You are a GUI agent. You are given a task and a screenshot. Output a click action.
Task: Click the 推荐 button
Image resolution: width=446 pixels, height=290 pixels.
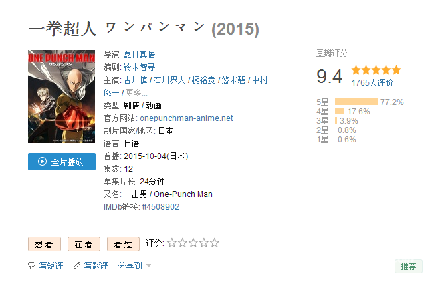408,267
